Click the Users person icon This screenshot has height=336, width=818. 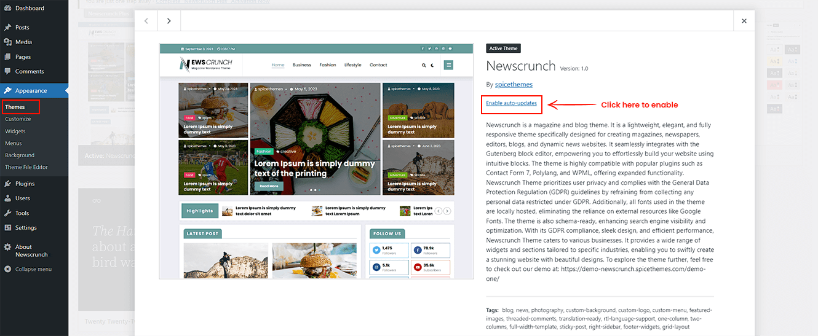[7, 198]
